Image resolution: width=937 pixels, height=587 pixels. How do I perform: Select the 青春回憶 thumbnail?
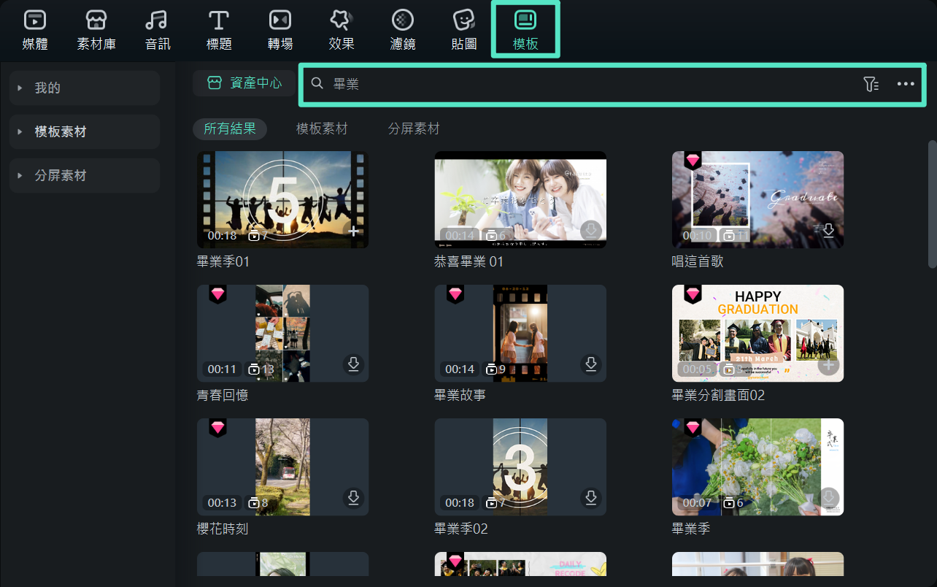282,333
